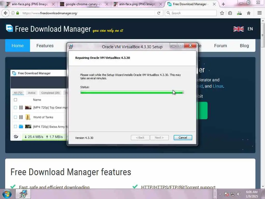The image size is (265, 199).
Task: Select the All (72) downloads filter
Action: coord(18,93)
